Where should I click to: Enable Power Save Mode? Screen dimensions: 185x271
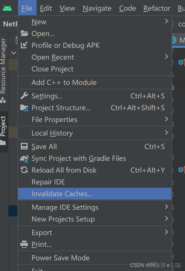(x=60, y=258)
